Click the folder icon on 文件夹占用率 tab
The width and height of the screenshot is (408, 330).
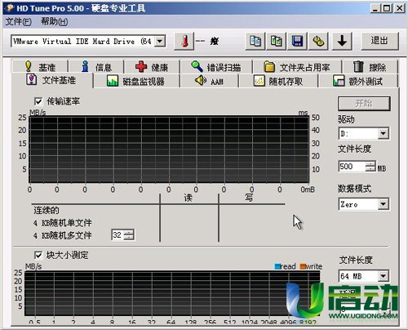[269, 66]
